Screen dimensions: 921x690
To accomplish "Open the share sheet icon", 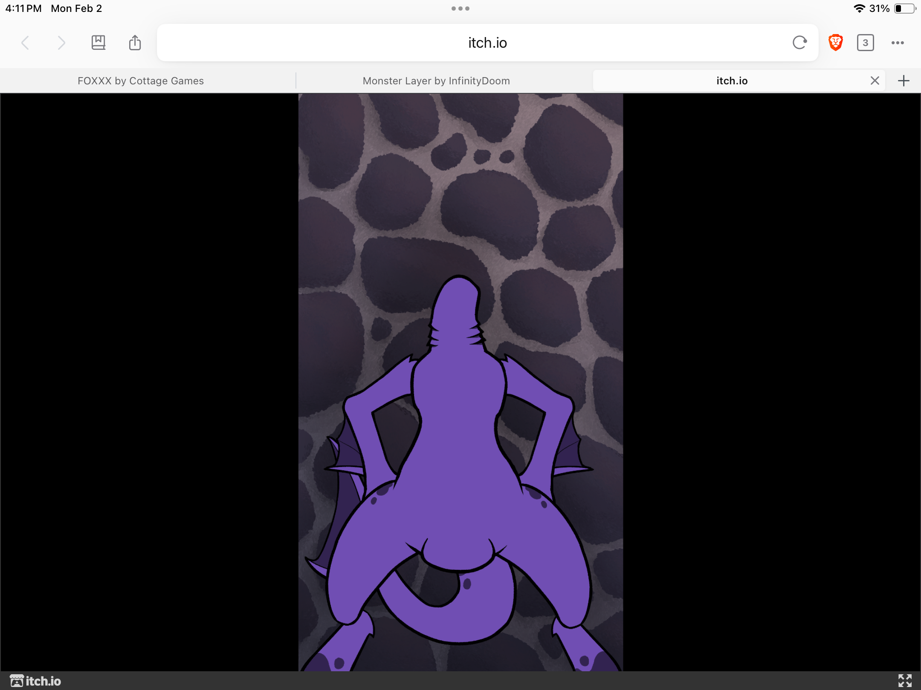I will (135, 43).
